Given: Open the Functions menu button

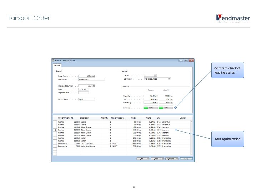Looking at the screenshot, I should (x=172, y=159).
